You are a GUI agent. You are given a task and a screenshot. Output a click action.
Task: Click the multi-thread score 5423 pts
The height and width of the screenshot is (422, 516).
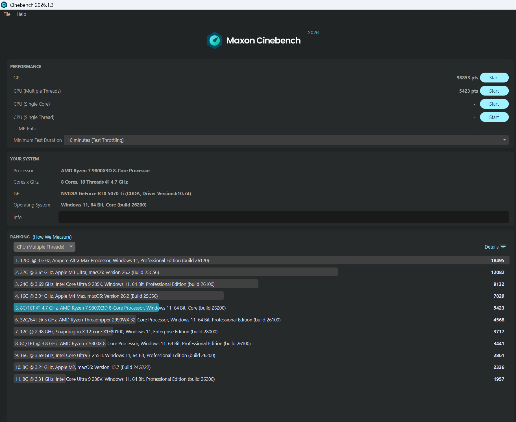click(469, 91)
